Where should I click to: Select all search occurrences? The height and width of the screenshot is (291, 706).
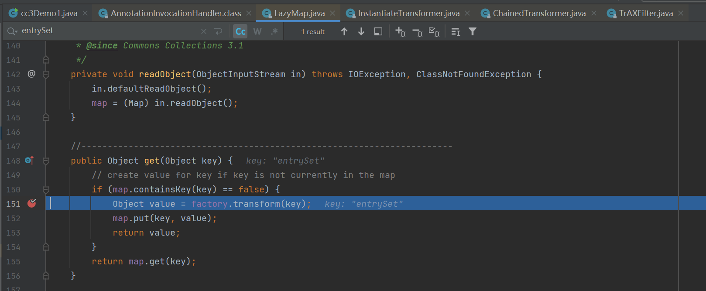point(434,31)
